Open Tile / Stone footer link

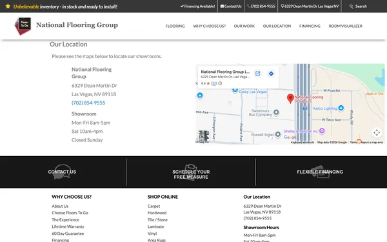pyautogui.click(x=157, y=219)
